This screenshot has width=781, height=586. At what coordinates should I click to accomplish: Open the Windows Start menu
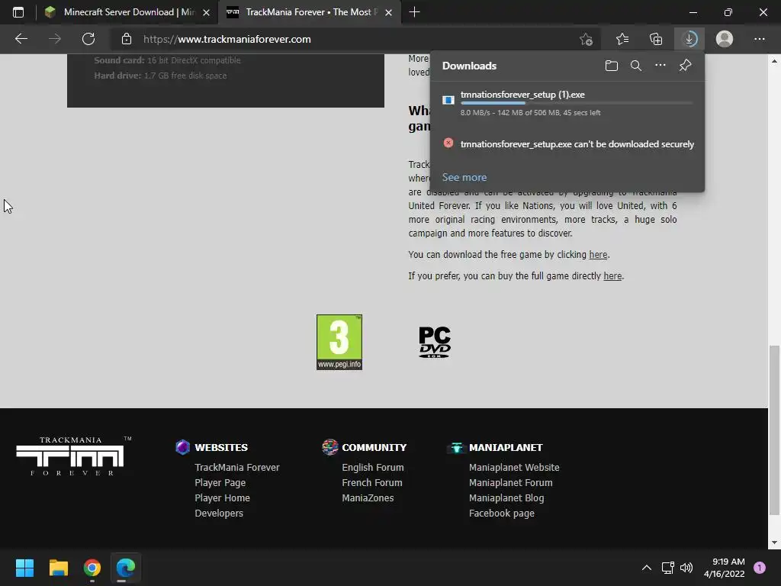pos(24,568)
